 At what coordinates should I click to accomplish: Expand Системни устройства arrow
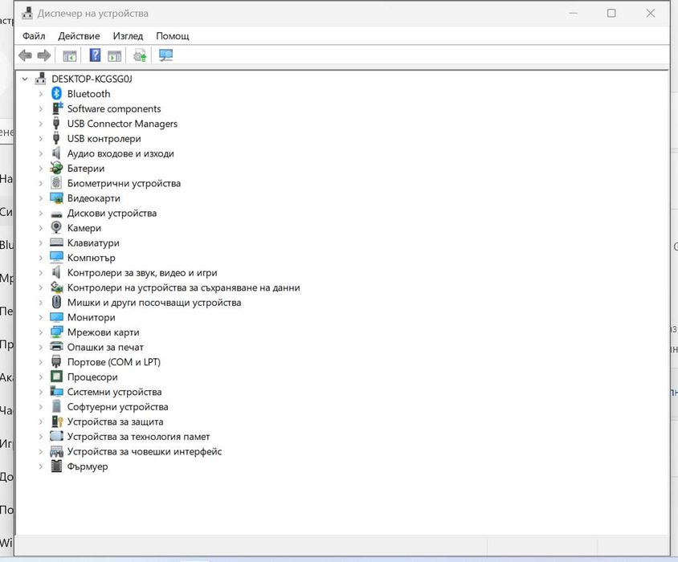click(x=41, y=392)
